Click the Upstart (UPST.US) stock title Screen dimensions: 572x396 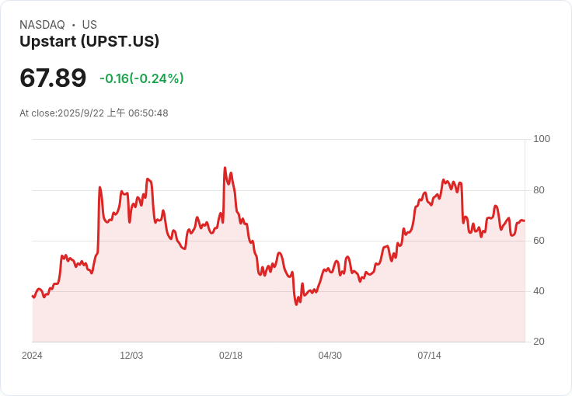click(89, 42)
